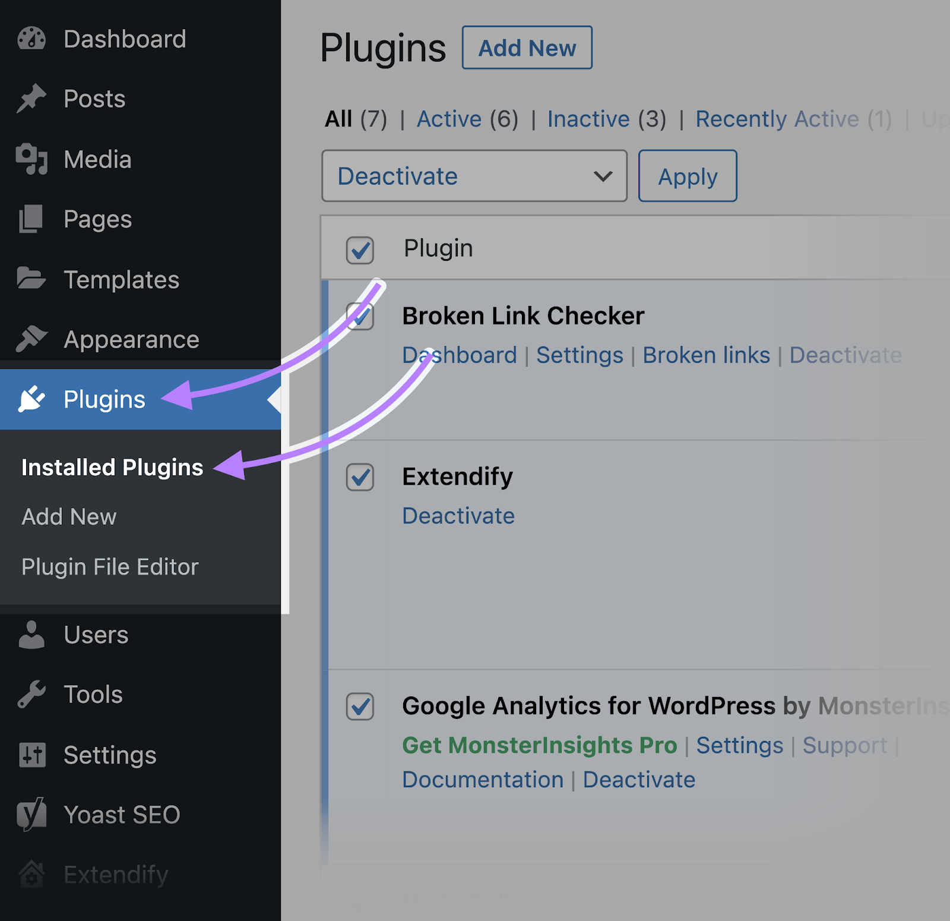This screenshot has width=950, height=921.
Task: Click the Templates folder icon
Action: click(x=31, y=278)
